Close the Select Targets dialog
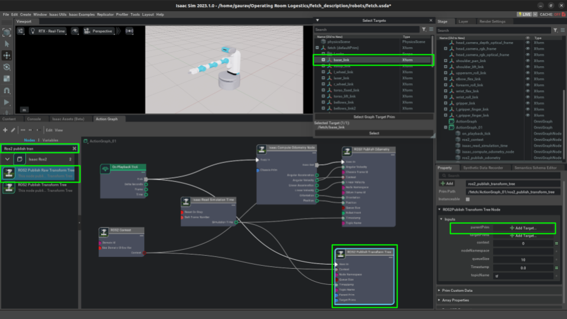Viewport: 567px width, 319px height. (x=431, y=21)
